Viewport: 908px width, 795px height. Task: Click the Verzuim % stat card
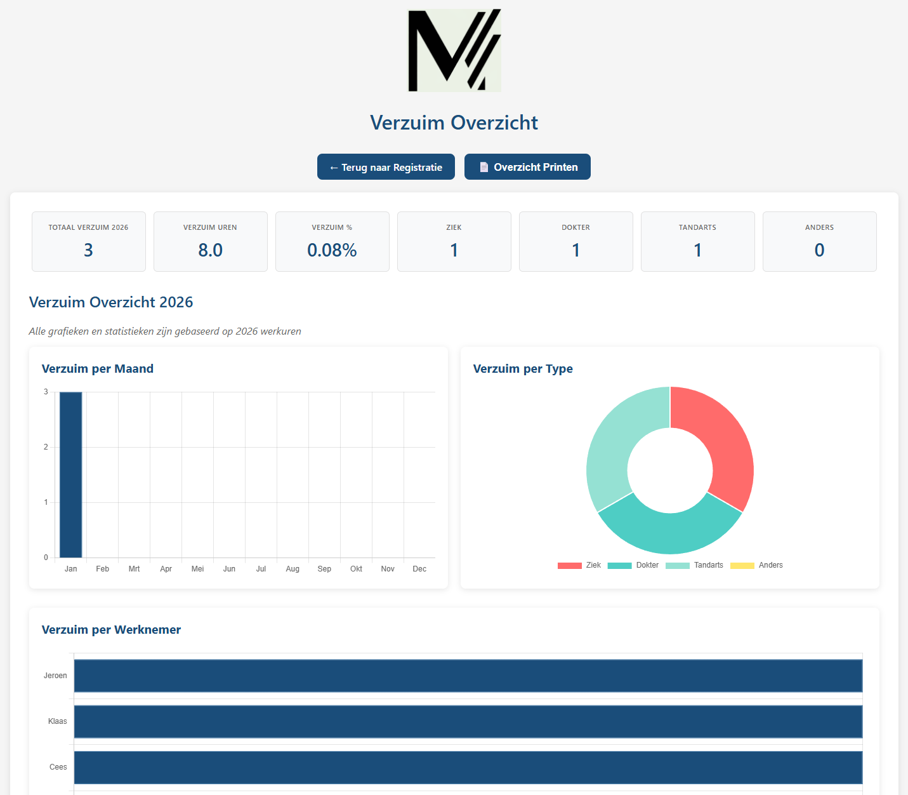tap(332, 241)
